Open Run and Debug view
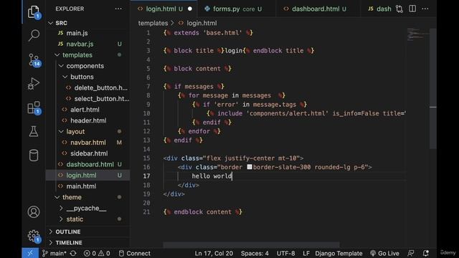This screenshot has height=258, width=459. click(x=34, y=84)
